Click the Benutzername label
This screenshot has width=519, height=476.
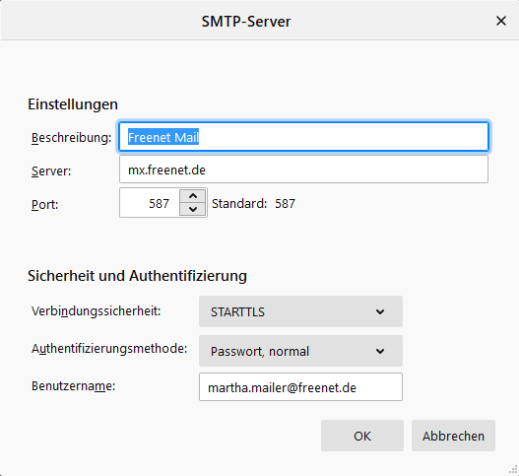73,386
